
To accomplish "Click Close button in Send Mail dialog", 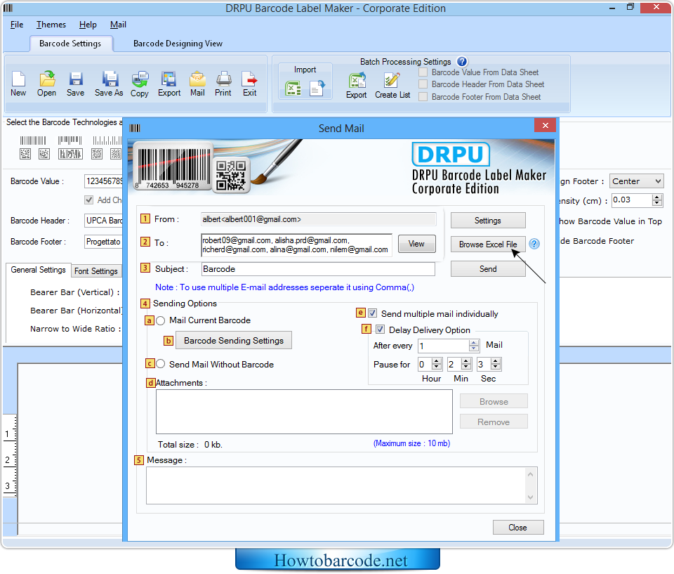I will click(518, 528).
